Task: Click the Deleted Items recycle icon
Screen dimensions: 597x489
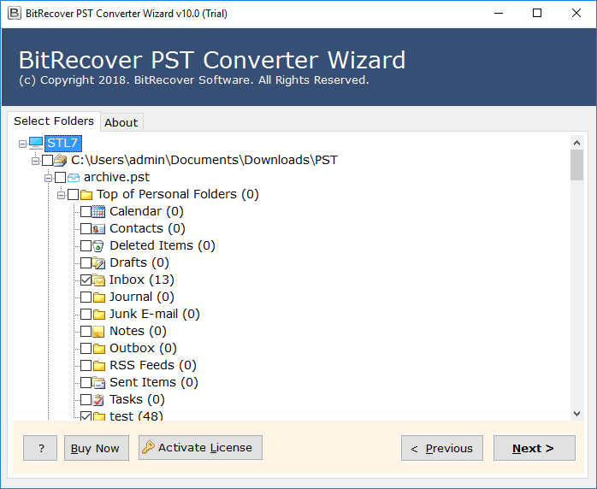Action: click(x=98, y=246)
